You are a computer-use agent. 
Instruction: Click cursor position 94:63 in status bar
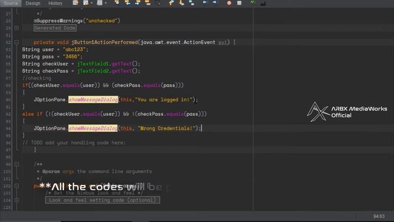[x=379, y=216]
